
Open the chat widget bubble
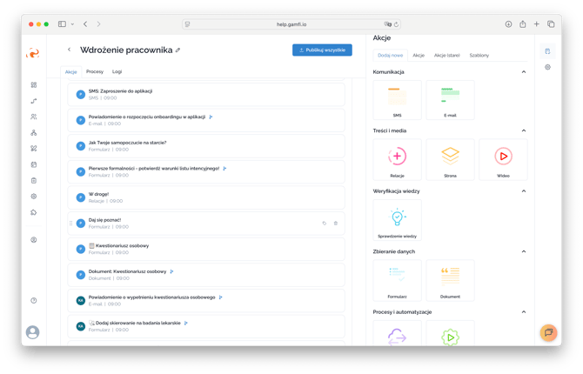tap(548, 331)
